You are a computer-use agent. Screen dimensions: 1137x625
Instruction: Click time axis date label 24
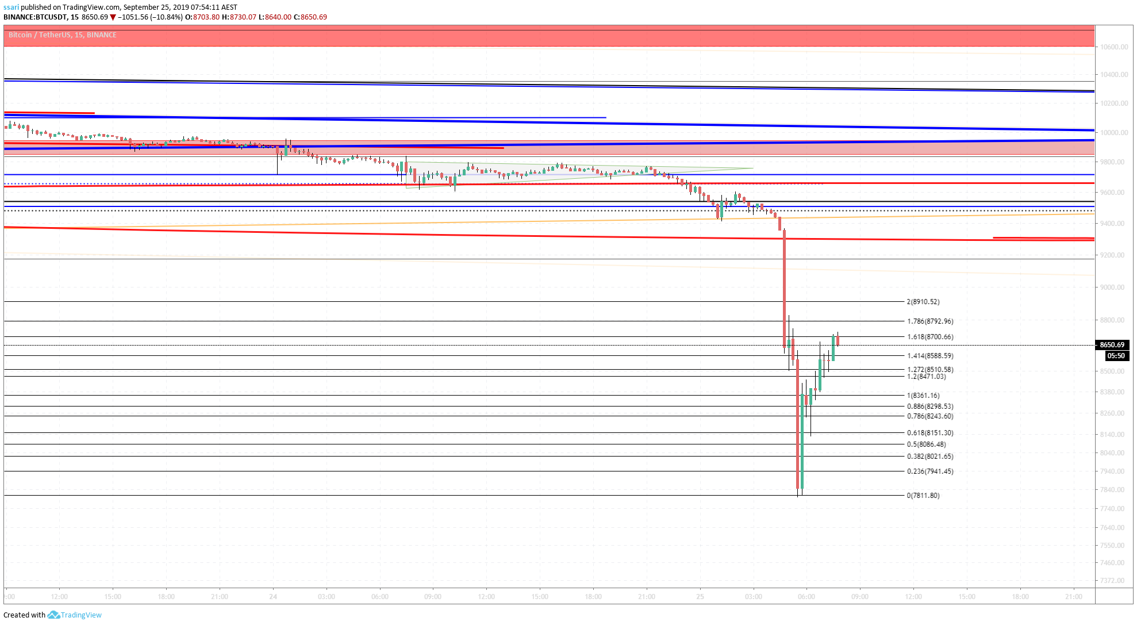point(273,597)
